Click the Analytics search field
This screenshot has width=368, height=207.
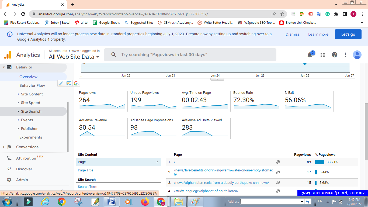[x=190, y=55]
